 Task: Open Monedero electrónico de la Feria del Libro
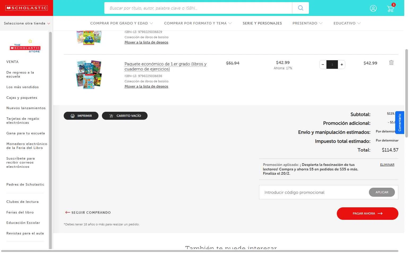(27, 146)
